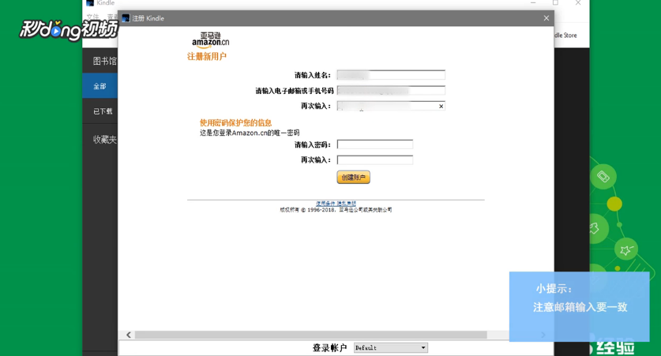
Task: Clear the 再次输入 email field with its X
Action: (x=441, y=106)
